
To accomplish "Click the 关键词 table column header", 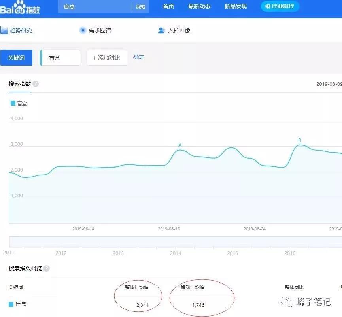I will point(16,287).
